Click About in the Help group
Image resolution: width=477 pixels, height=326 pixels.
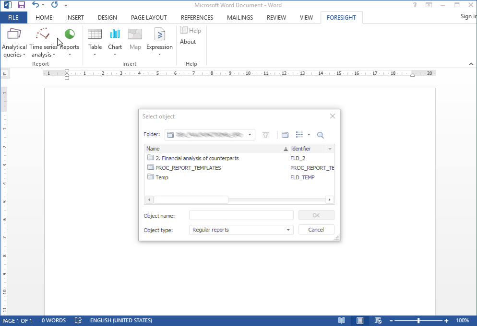pos(188,42)
